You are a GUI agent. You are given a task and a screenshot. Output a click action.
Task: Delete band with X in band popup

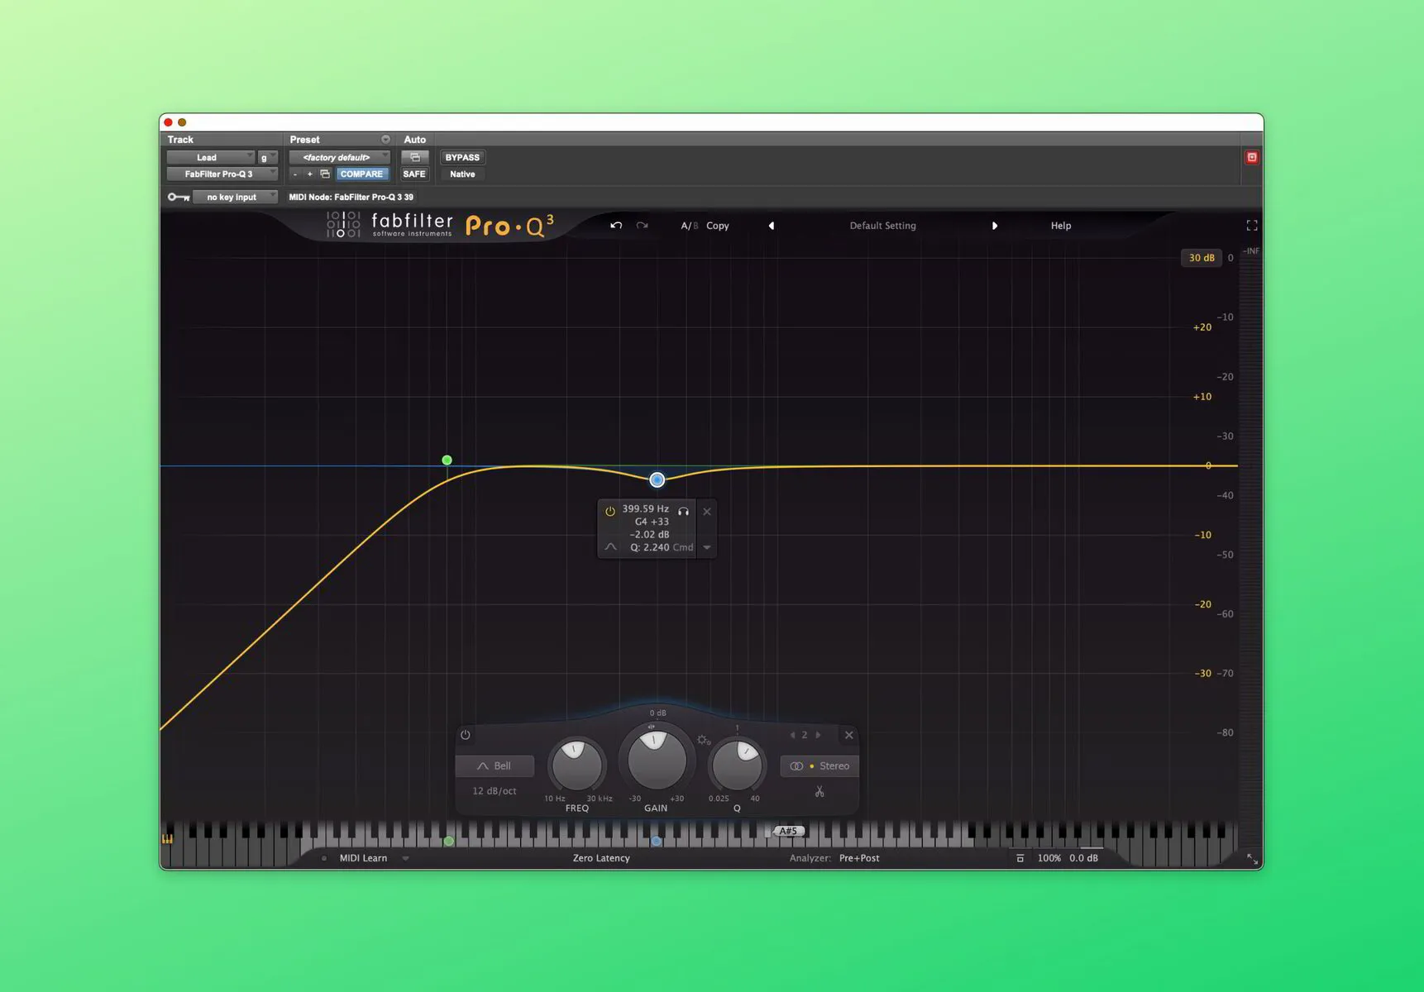click(707, 511)
